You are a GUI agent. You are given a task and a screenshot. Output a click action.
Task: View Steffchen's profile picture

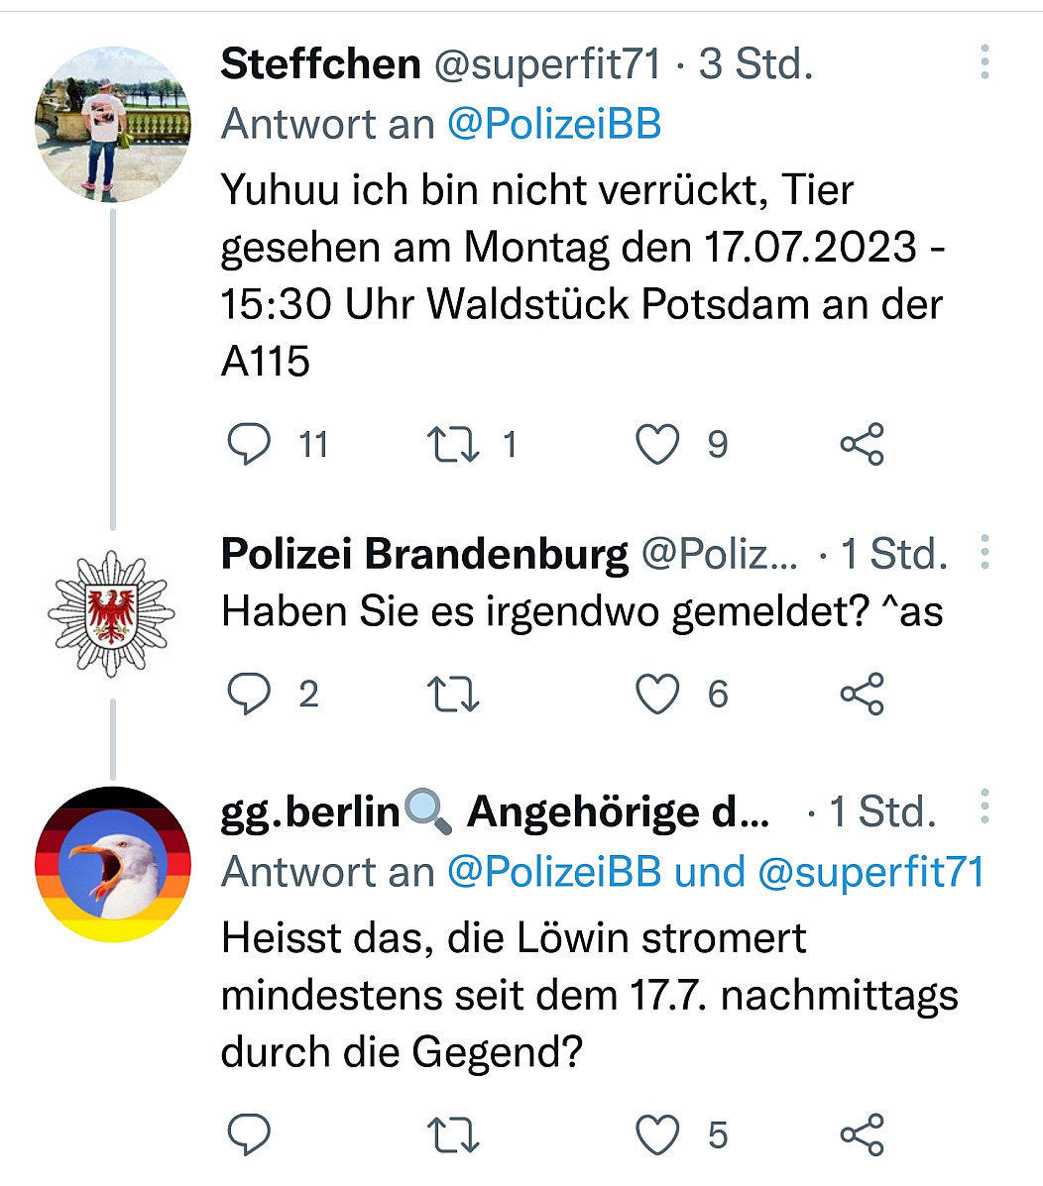point(112,124)
